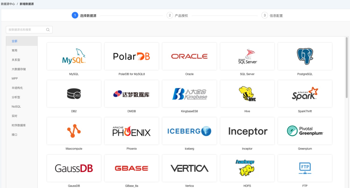Select the Inceptor logo tile
Viewport: 350px width, 188px height.
tap(247, 131)
